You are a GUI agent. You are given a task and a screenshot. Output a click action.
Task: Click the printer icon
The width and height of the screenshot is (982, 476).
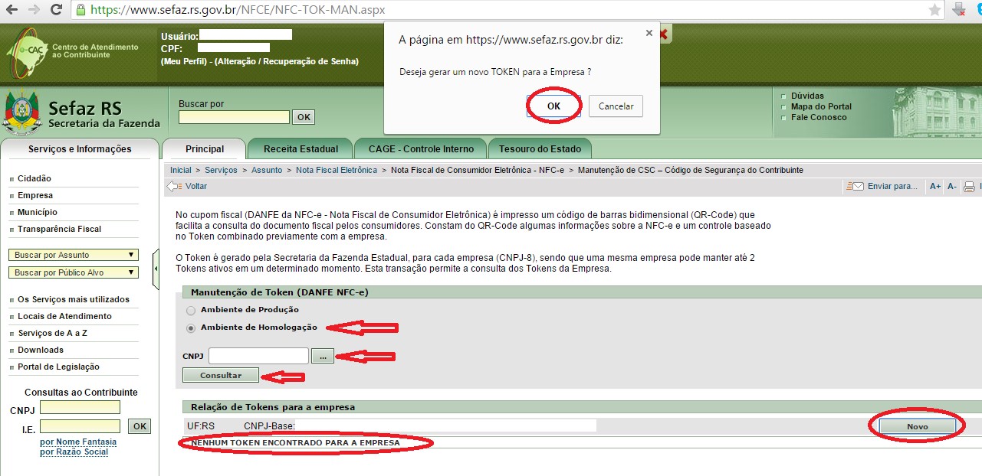point(969,186)
